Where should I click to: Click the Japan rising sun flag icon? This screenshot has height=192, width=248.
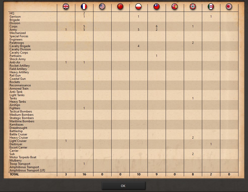click(x=229, y=7)
